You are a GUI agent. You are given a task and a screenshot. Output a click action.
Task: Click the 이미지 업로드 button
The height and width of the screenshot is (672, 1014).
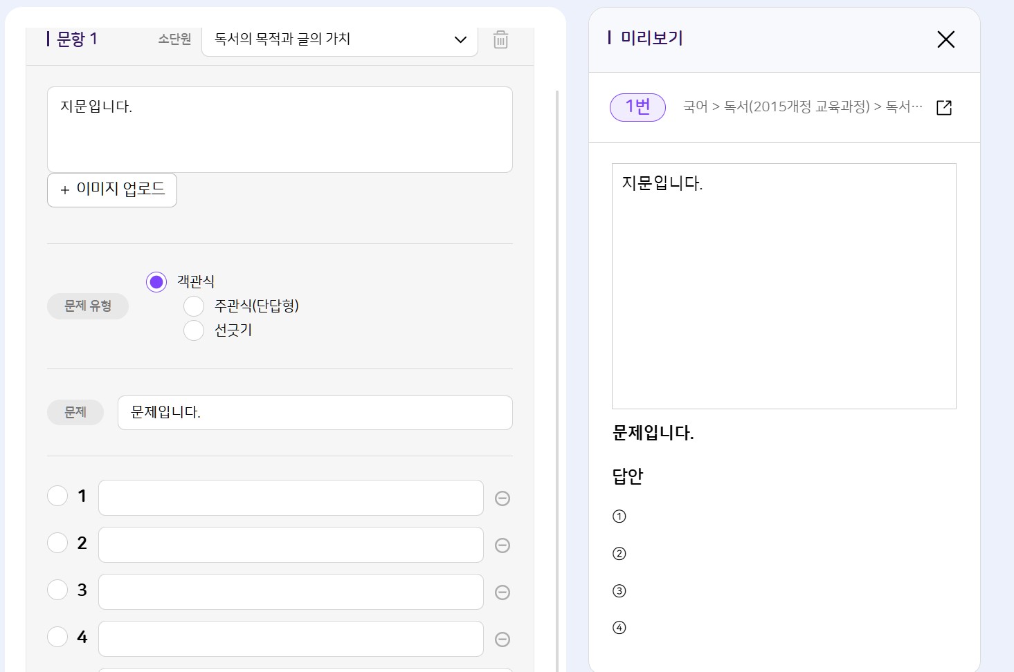[x=112, y=189]
